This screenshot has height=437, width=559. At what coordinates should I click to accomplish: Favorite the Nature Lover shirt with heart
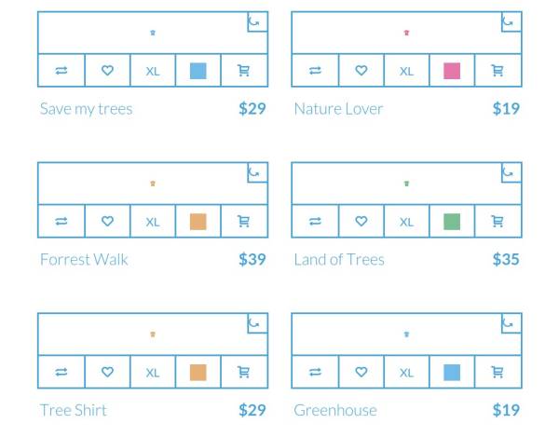click(361, 70)
